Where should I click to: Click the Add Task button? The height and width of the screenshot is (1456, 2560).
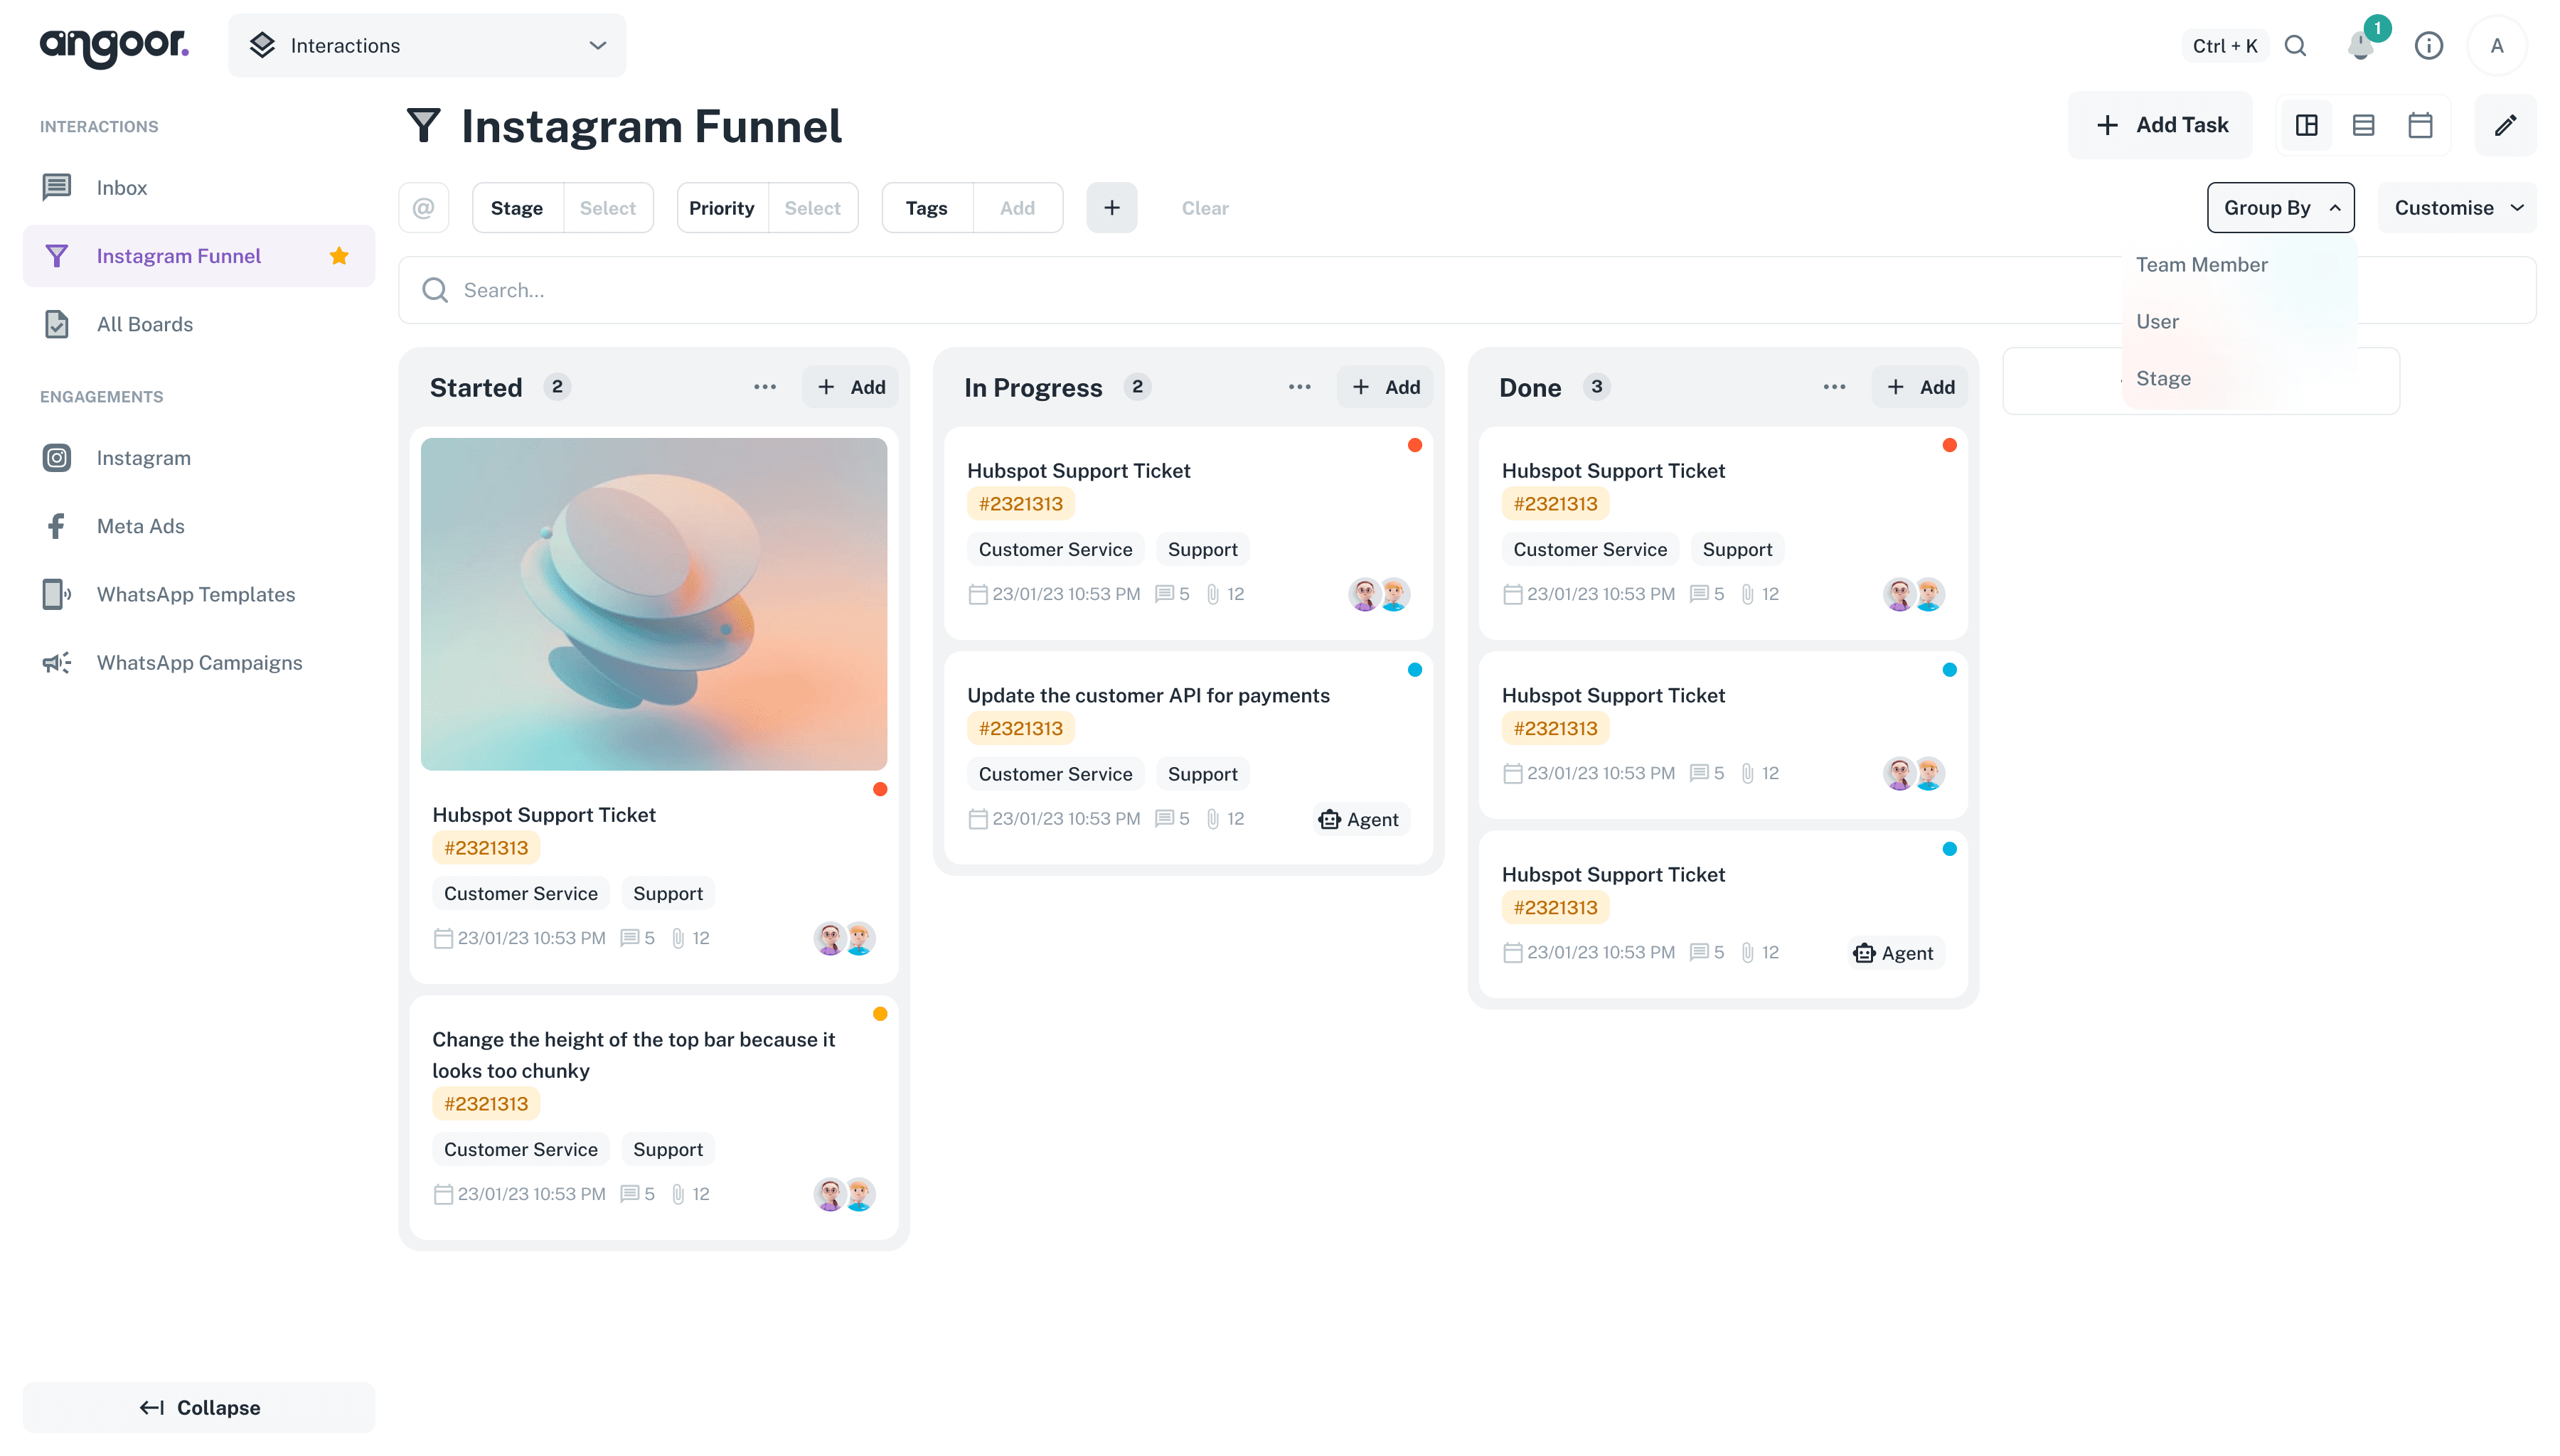(x=2160, y=124)
